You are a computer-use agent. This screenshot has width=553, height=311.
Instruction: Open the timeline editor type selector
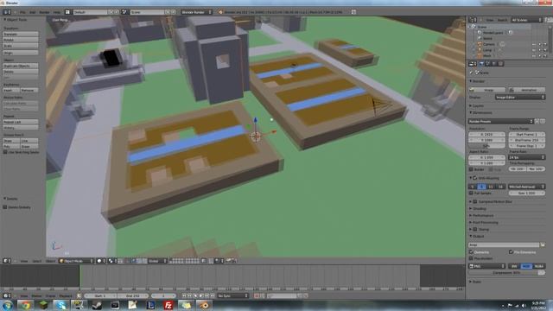[x=7, y=295]
